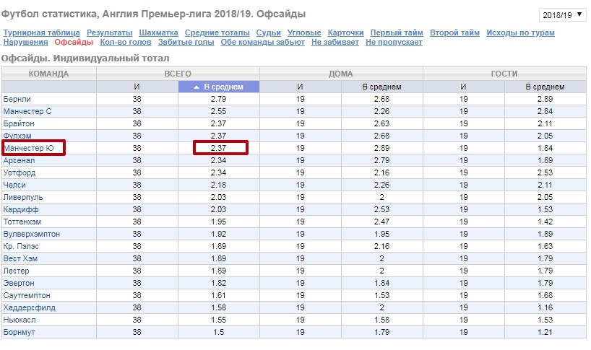The image size is (591, 350).
Task: Open the Фулхэм team link
Action: 17,136
